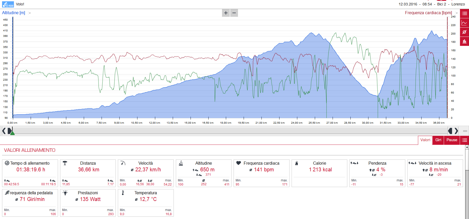Click the max cadence 106 value
This screenshot has height=219, width=469.
click(53, 214)
